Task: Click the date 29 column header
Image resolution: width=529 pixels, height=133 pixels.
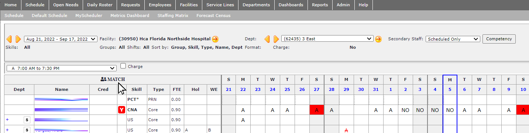Action: pyautogui.click(x=346, y=90)
